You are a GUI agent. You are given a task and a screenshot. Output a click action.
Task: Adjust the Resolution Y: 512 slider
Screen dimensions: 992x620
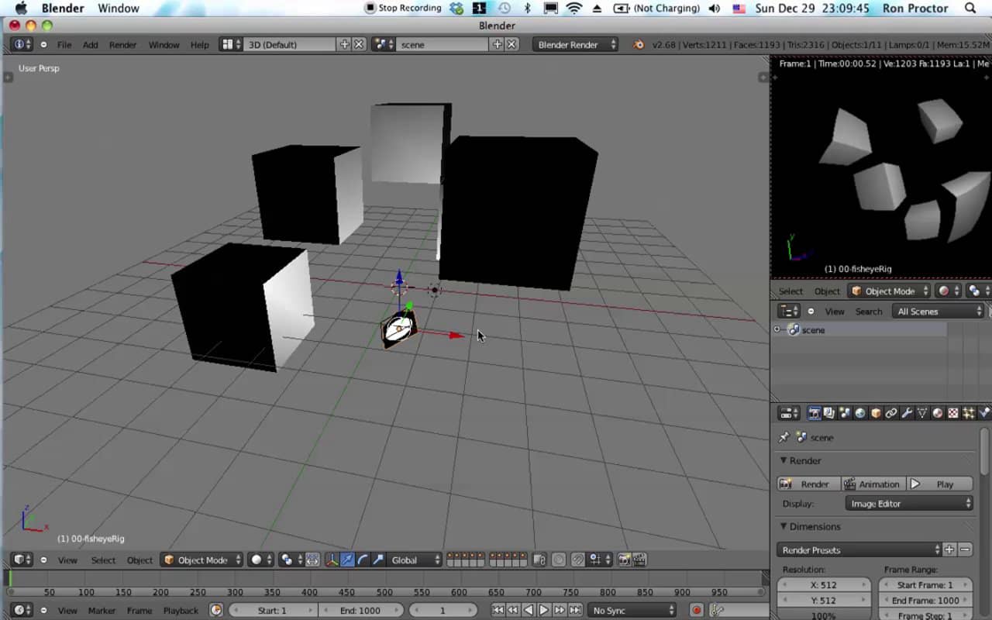click(824, 600)
